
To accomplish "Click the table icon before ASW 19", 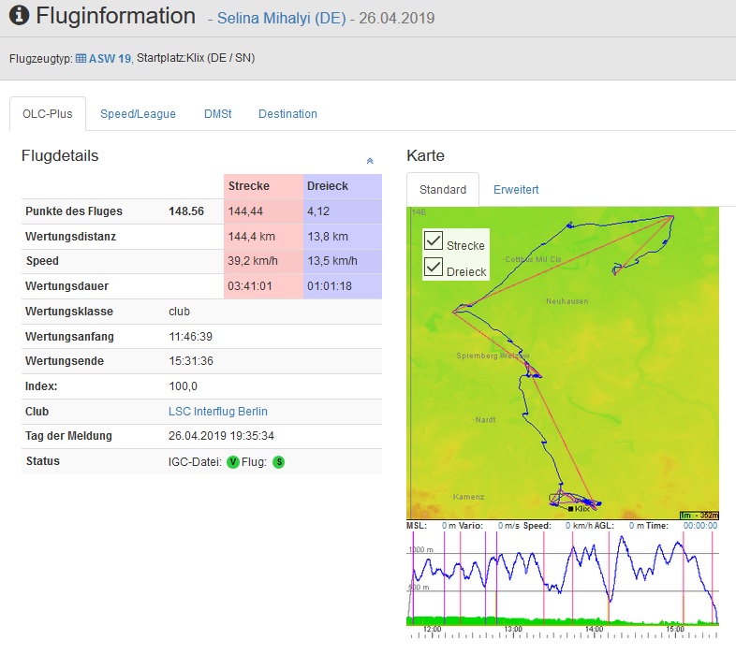I will click(81, 58).
